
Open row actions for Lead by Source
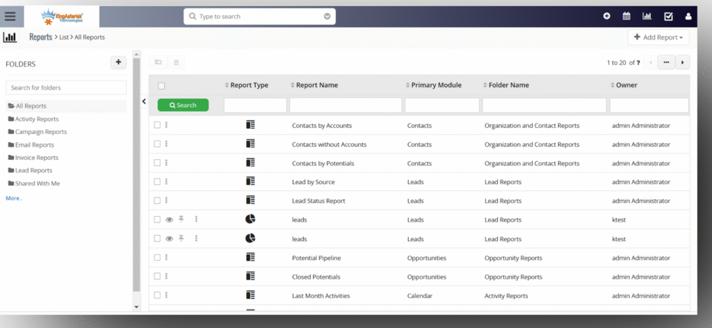coord(166,181)
